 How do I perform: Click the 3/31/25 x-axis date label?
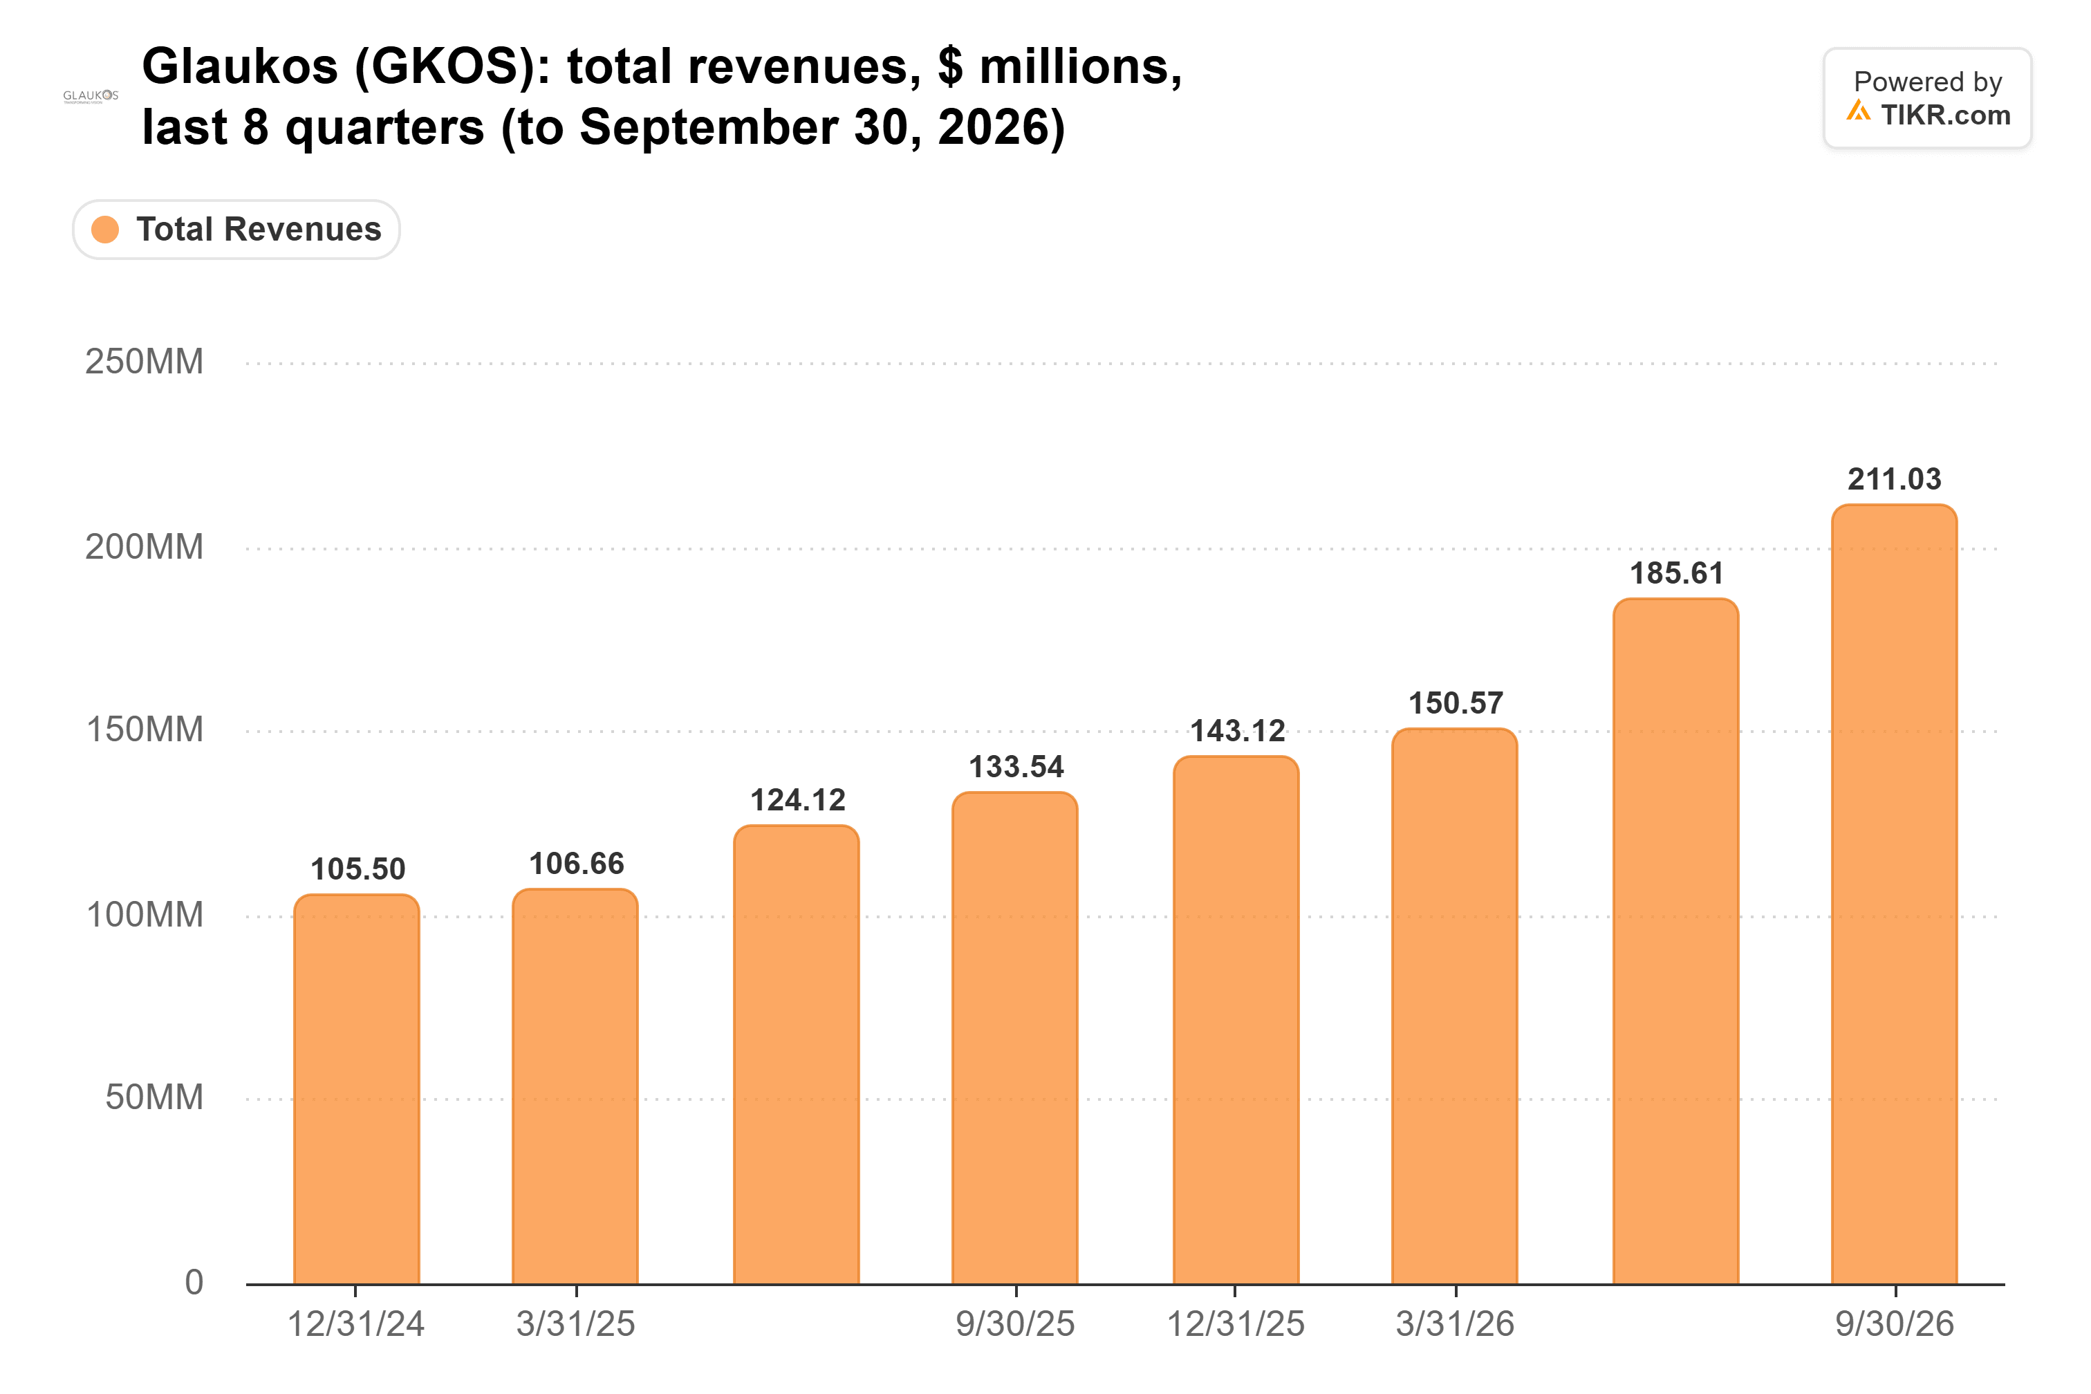coord(575,1323)
